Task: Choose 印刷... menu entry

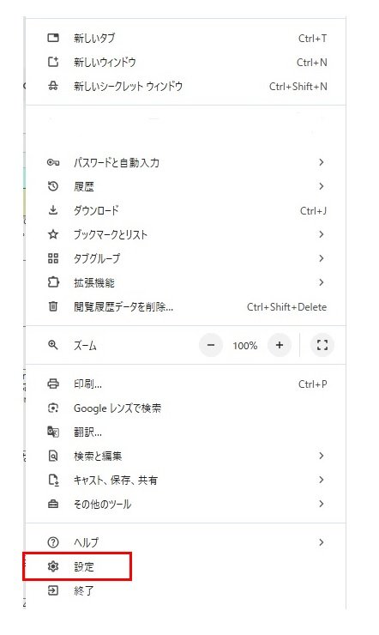Action: coord(186,384)
